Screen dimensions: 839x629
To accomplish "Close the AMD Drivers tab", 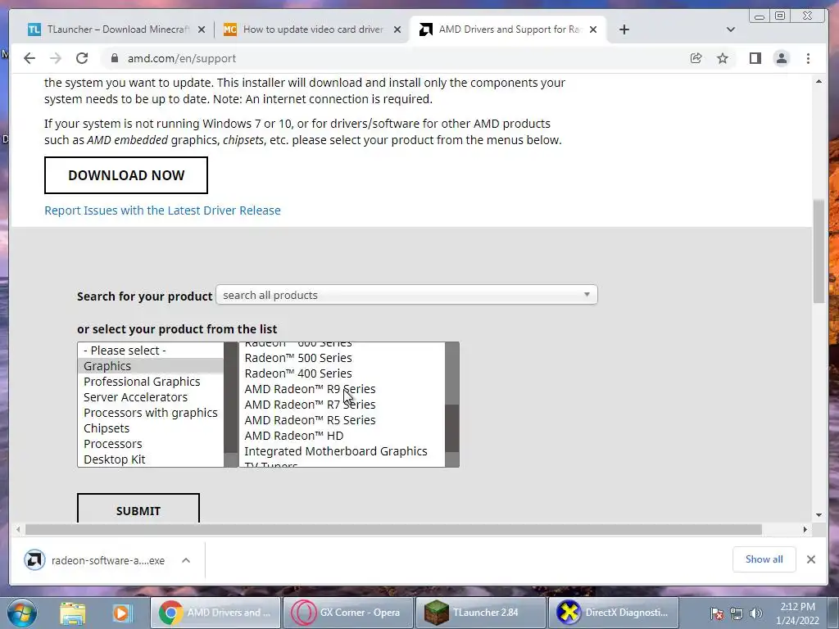I will coord(593,29).
